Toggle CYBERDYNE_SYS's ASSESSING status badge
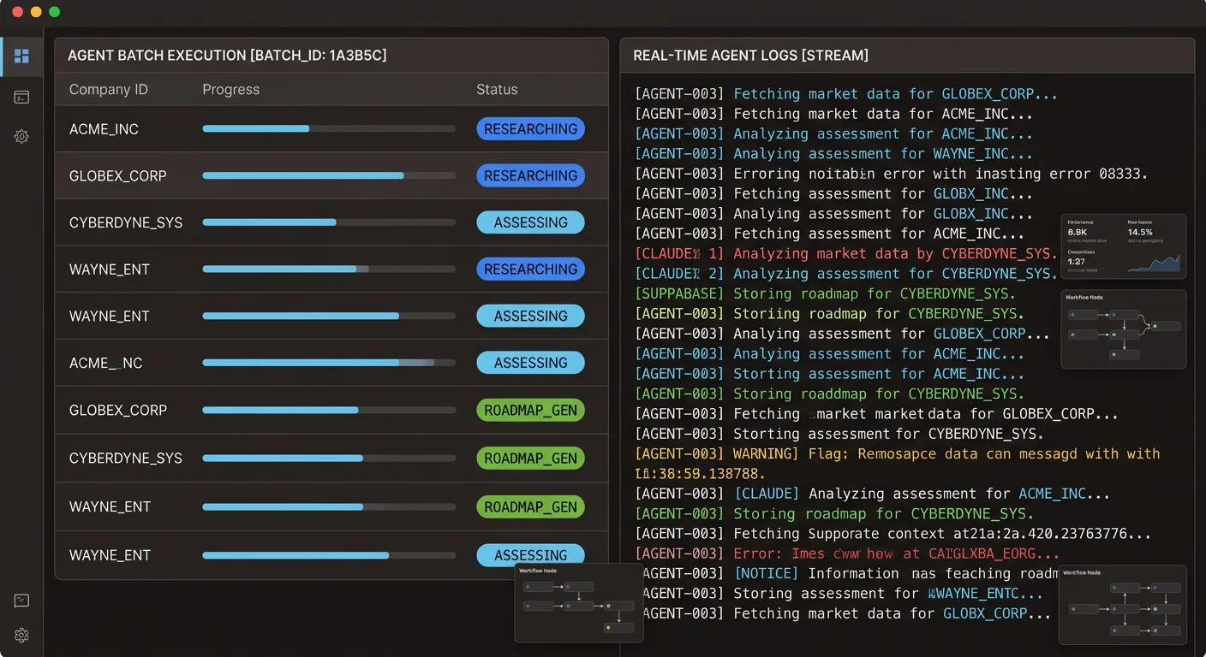Image resolution: width=1206 pixels, height=657 pixels. (x=530, y=222)
